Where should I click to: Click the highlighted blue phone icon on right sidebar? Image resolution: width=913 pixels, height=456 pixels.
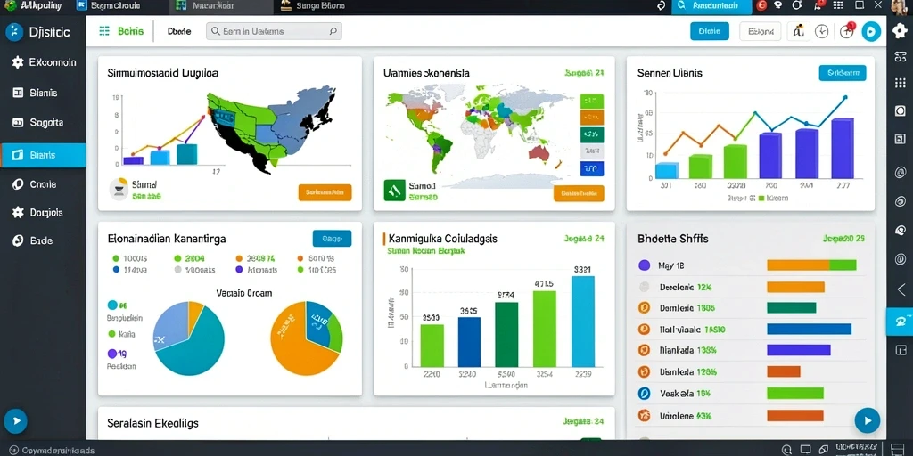click(x=900, y=322)
